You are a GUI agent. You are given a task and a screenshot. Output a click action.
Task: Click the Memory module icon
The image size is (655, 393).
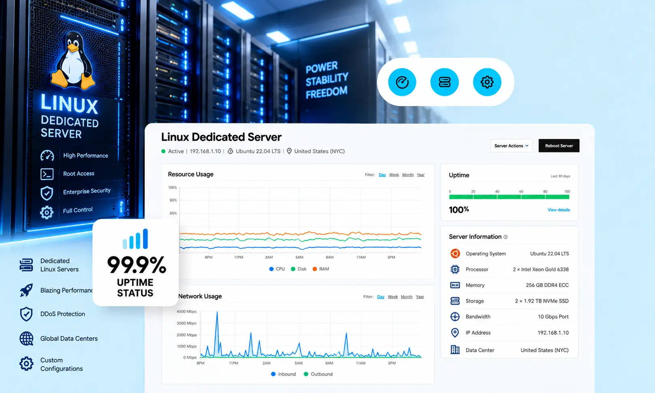455,285
